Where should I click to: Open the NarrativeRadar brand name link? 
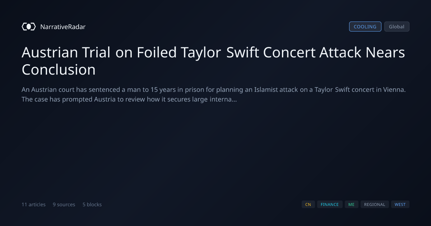[x=63, y=27]
